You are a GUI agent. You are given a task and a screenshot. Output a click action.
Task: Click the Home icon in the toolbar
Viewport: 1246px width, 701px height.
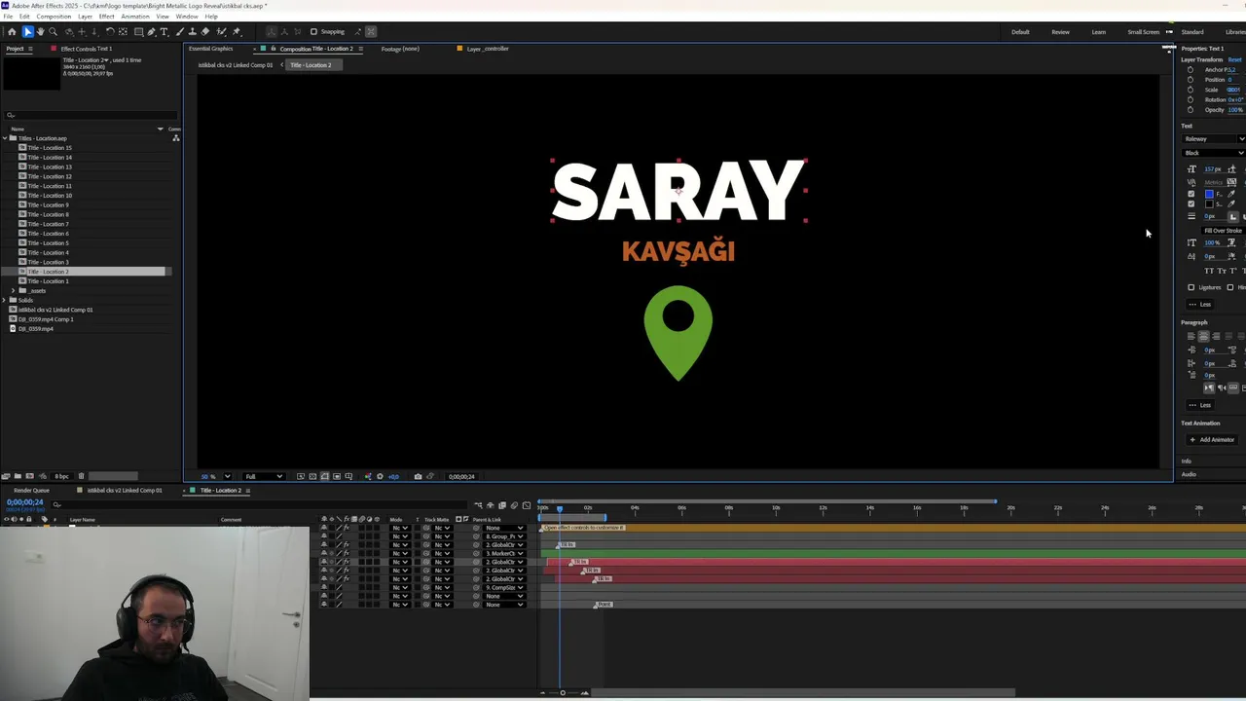click(x=12, y=31)
